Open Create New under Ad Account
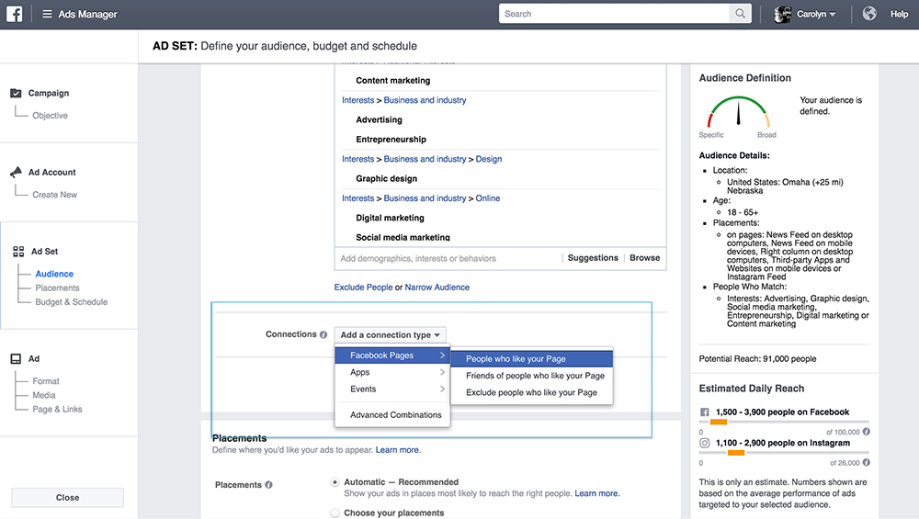This screenshot has height=519, width=919. click(x=54, y=195)
